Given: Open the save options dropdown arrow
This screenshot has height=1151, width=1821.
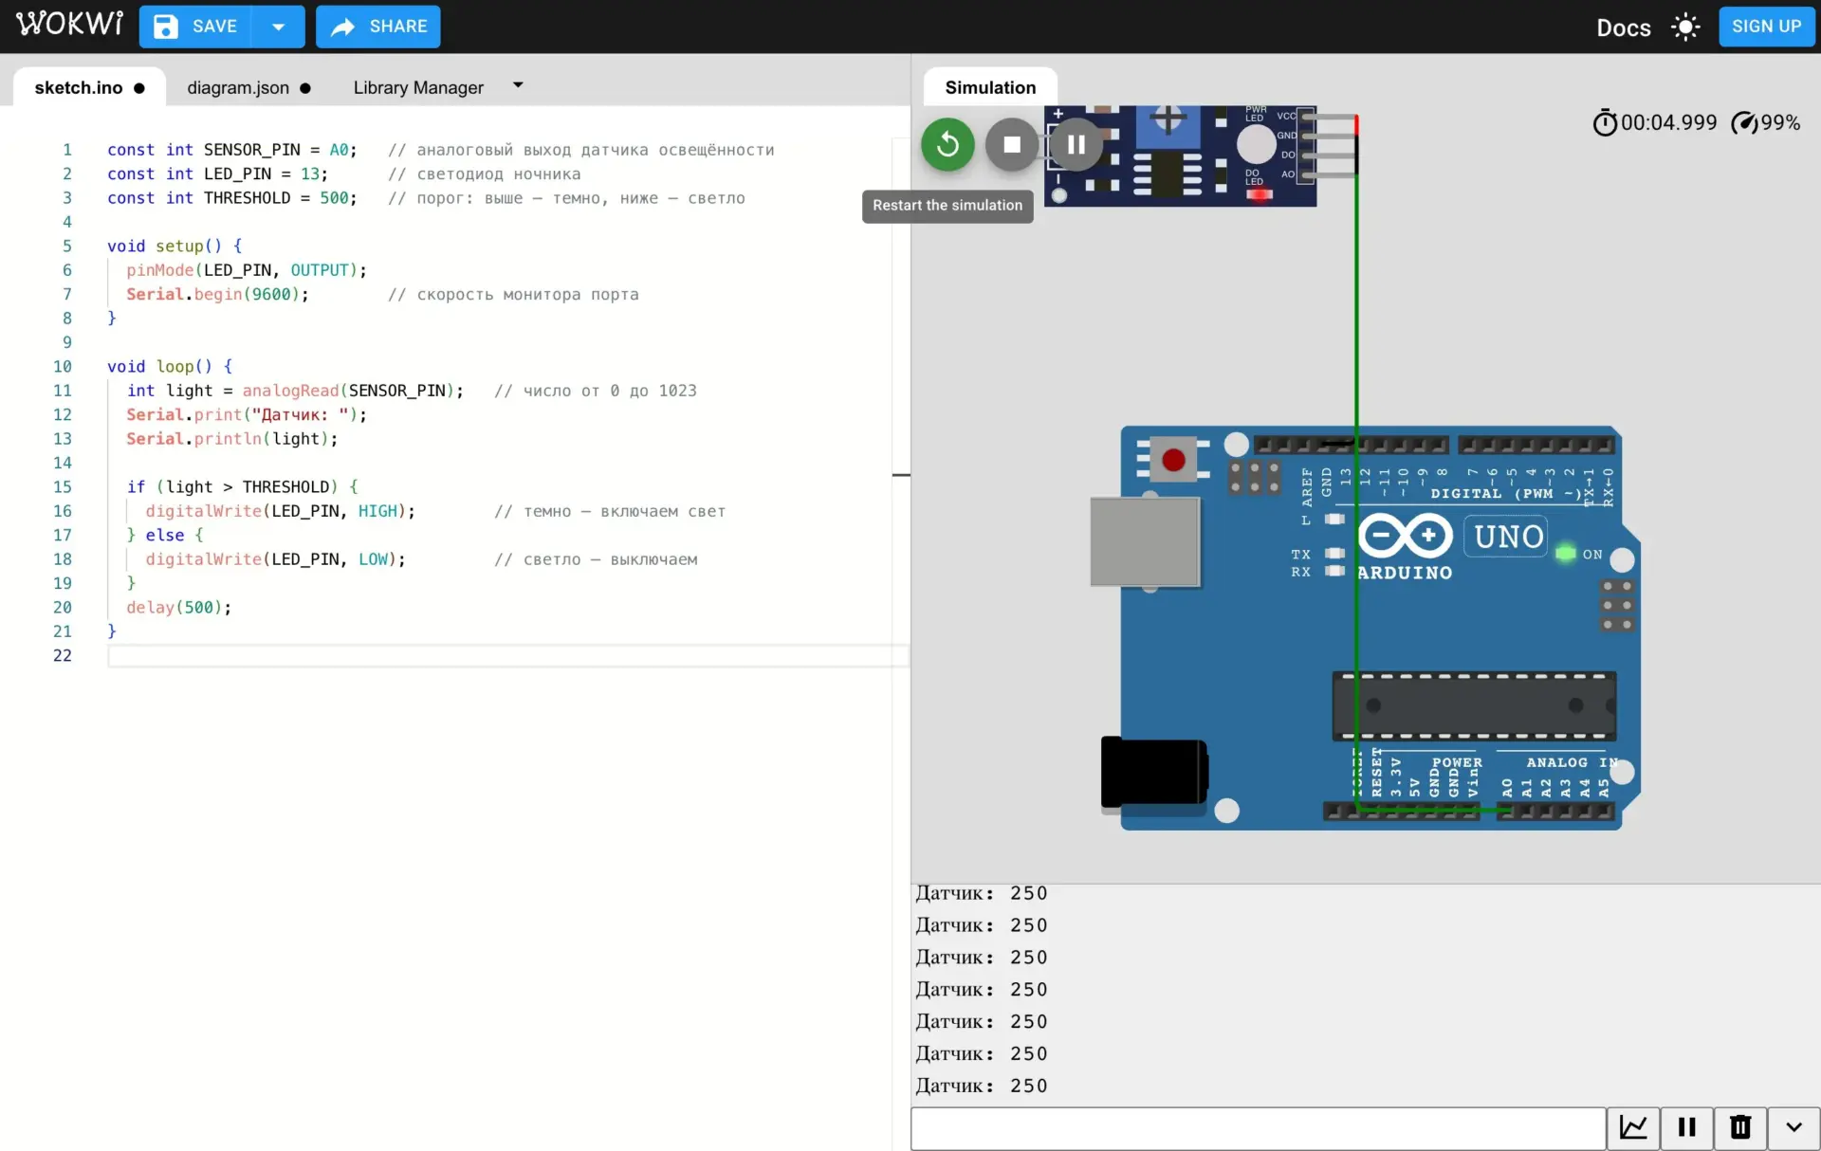Looking at the screenshot, I should click(x=279, y=27).
